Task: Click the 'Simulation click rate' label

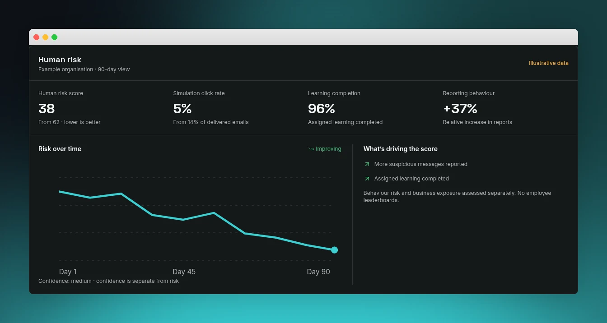Action: pos(199,93)
